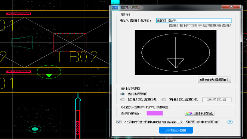Viewport: 247px width, 139px height.
Task: Click the 选择颜色 button
Action: click(200, 113)
